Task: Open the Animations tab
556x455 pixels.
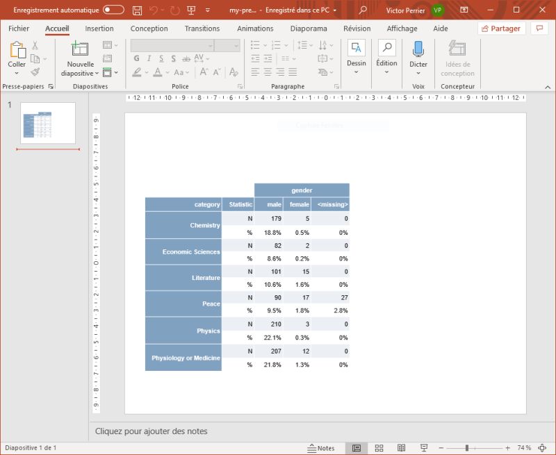Action: 255,28
